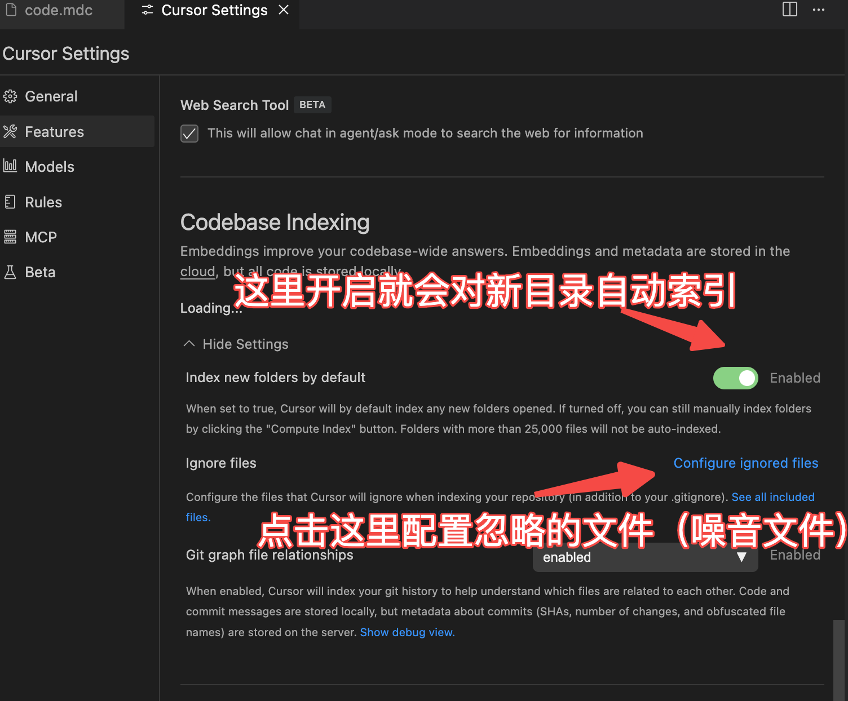
Task: Click the Codebase Indexing heading
Action: [x=275, y=222]
